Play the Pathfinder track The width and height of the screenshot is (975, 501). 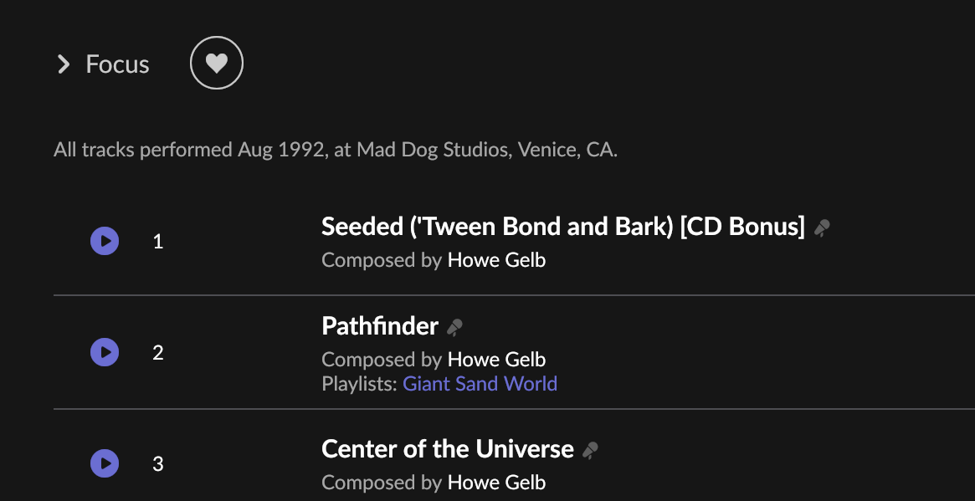pos(105,352)
